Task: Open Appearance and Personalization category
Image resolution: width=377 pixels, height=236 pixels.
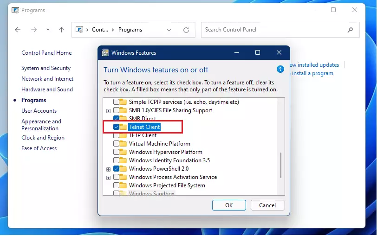Action: click(x=41, y=125)
